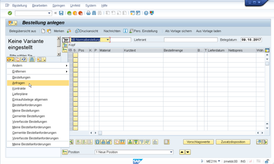Click the green Back arrow icon
Image resolution: width=274 pixels, height=164 pixels.
(69, 13)
